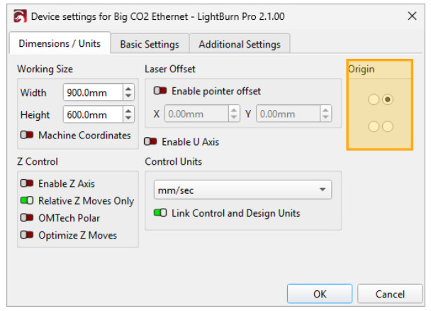431x311 pixels.
Task: Open the Control Units mm/sec dropdown
Action: tap(242, 190)
